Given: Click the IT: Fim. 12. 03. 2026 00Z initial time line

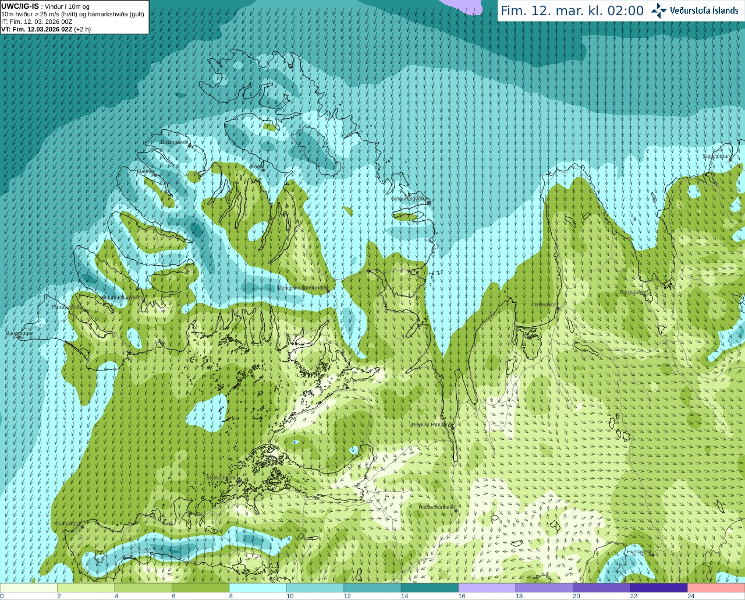Looking at the screenshot, I should click(x=37, y=22).
